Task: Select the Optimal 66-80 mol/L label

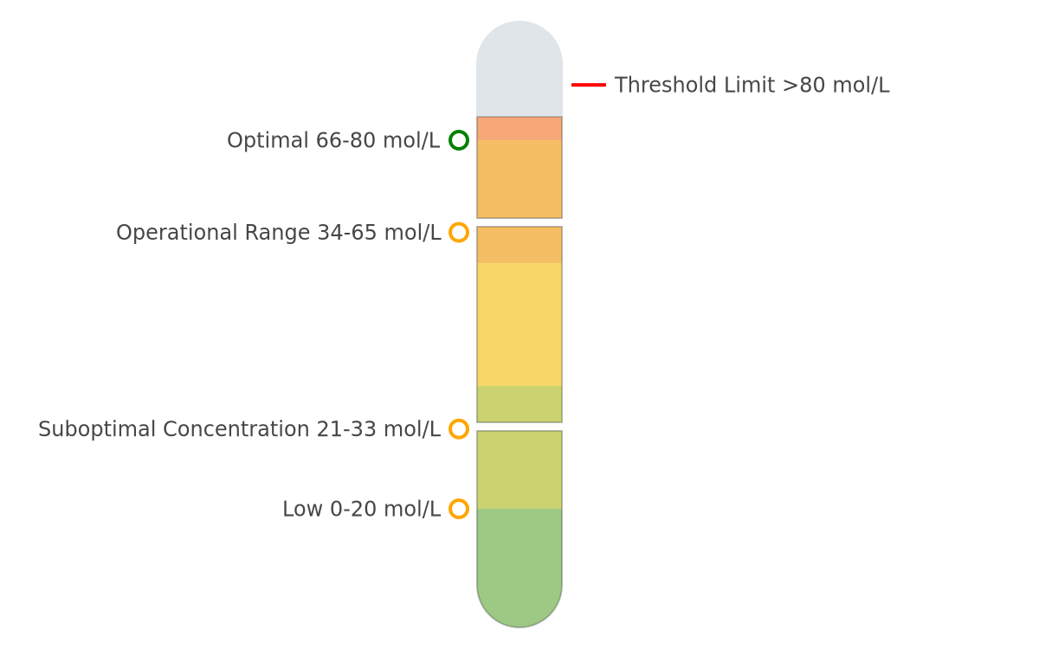Action: coord(333,141)
